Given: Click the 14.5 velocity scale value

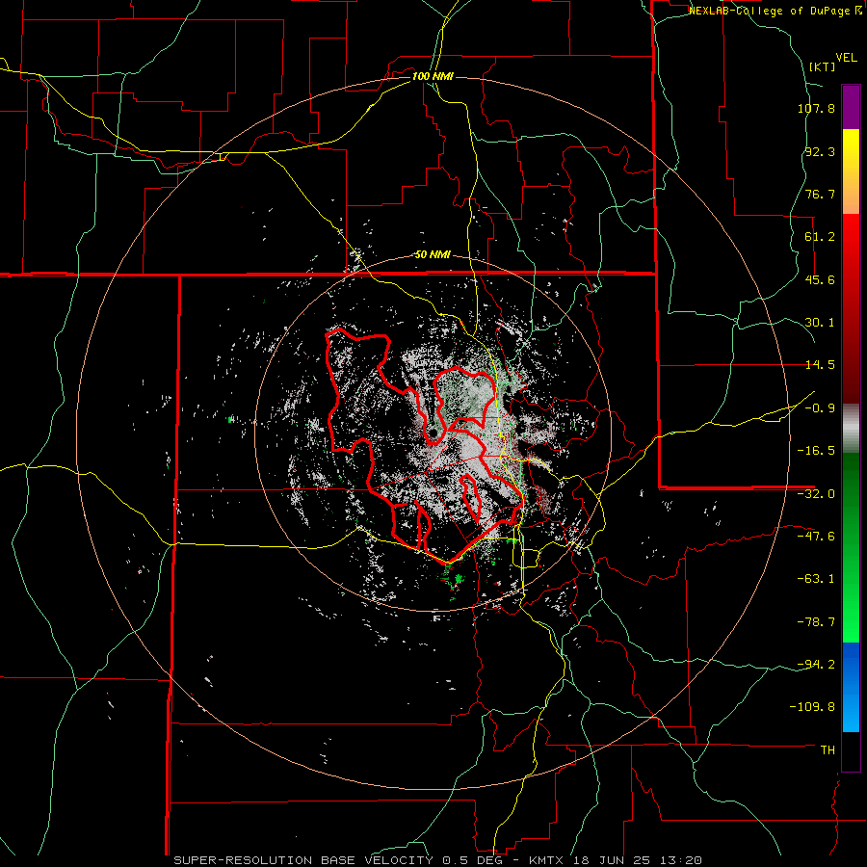Looking at the screenshot, I should (x=820, y=365).
